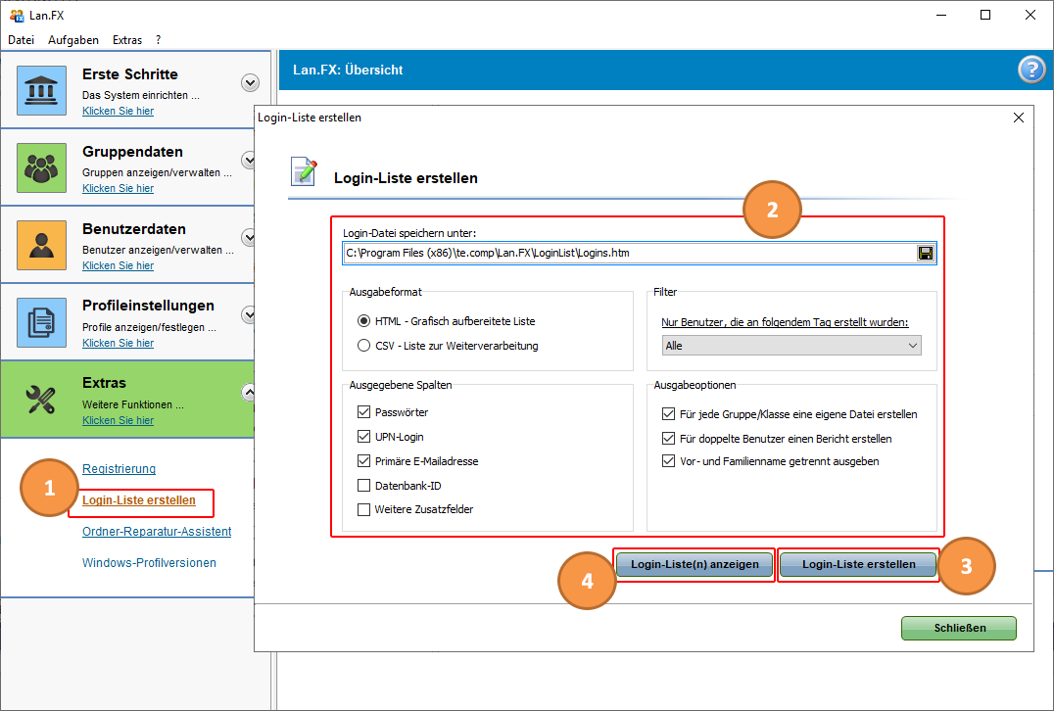
Task: Select CSV output format radio button
Action: [364, 346]
